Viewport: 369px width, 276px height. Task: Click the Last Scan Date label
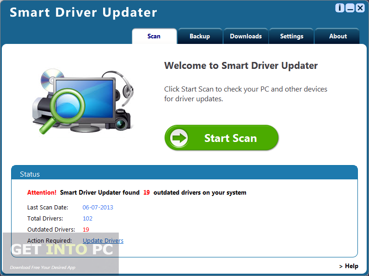[x=48, y=207]
